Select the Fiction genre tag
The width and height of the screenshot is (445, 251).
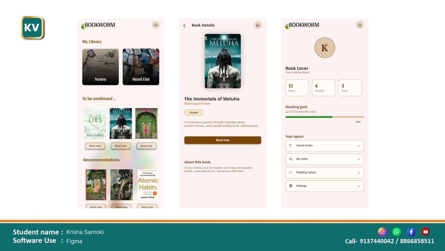click(194, 113)
